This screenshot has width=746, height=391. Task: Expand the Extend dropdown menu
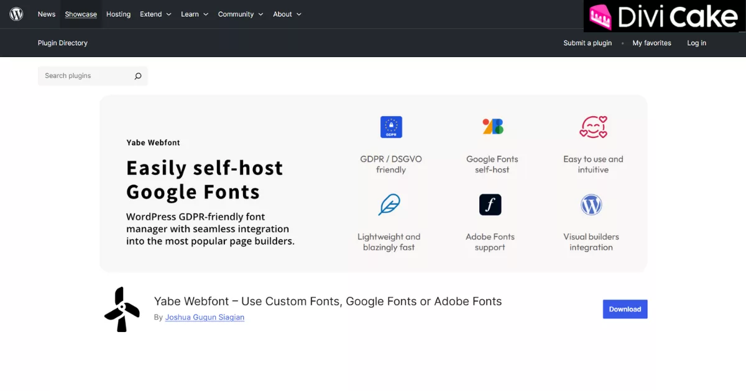155,14
